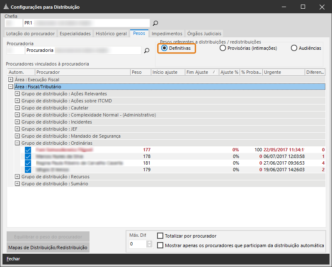
Task: Select the Provisórias (intimações) radio button
Action: pyautogui.click(x=223, y=48)
